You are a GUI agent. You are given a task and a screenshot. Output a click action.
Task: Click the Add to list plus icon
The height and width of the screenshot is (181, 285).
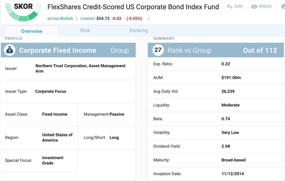230,6
